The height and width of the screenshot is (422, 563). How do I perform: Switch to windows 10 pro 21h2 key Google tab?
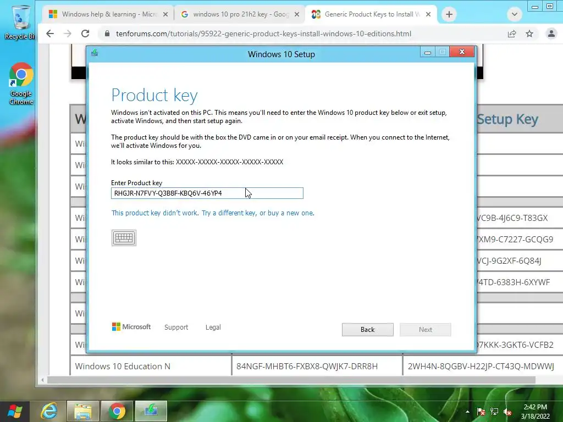coord(240,14)
